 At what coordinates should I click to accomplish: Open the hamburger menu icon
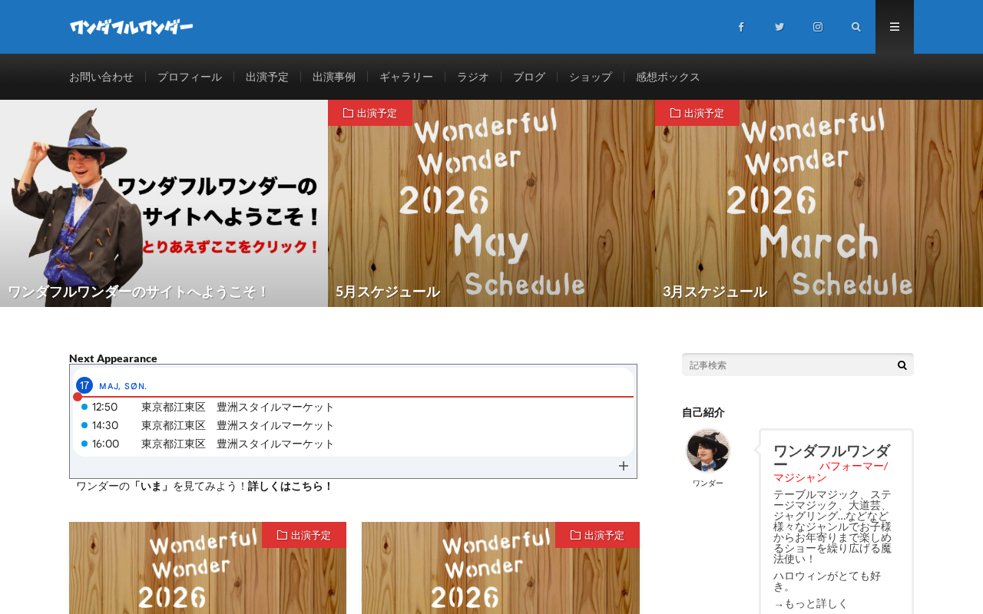(895, 27)
